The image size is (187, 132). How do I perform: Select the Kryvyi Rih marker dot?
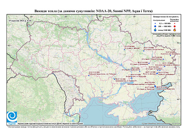[x=115, y=79]
